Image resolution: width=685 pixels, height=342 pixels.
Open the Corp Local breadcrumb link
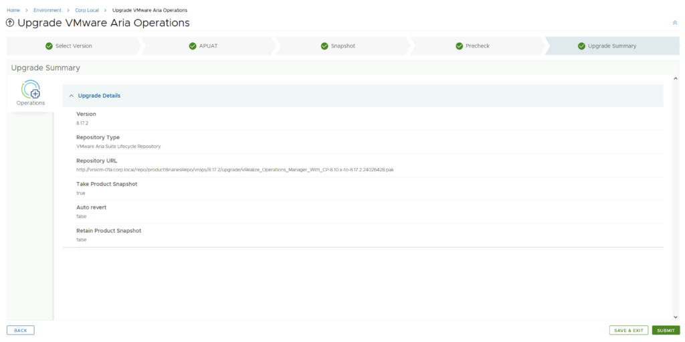87,10
